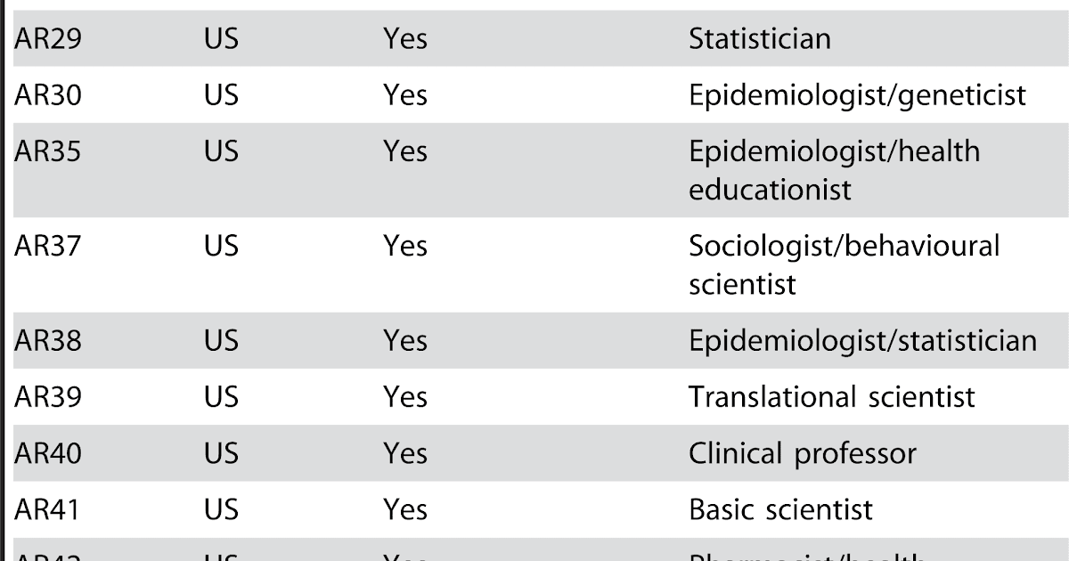Click the AR29 row identifier
Viewport: 1069px width, 561px height.
[48, 39]
